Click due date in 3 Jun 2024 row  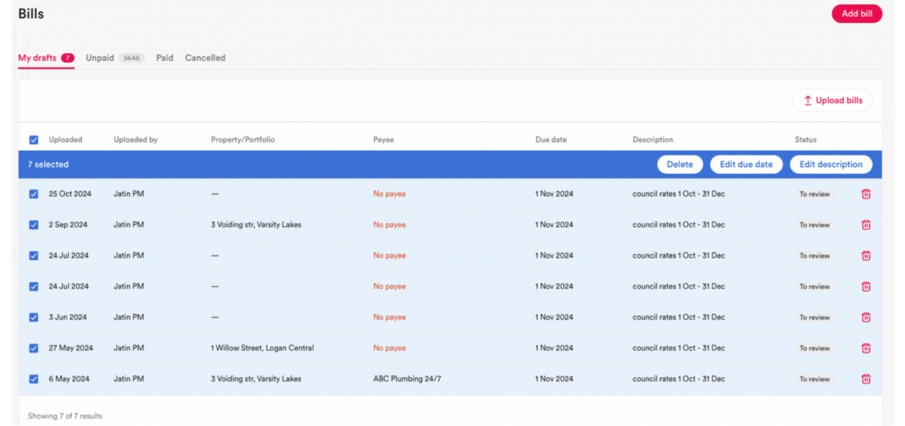click(x=554, y=317)
